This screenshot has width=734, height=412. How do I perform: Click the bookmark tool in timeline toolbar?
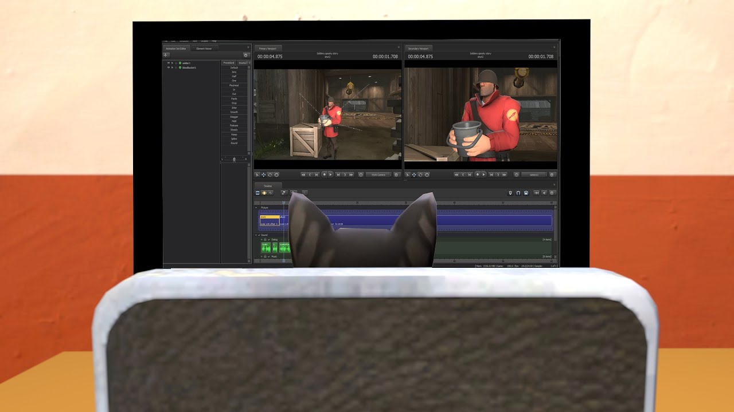coord(284,193)
